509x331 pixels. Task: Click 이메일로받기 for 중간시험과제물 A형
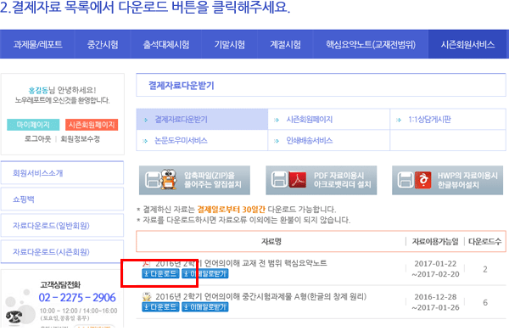[x=204, y=307]
